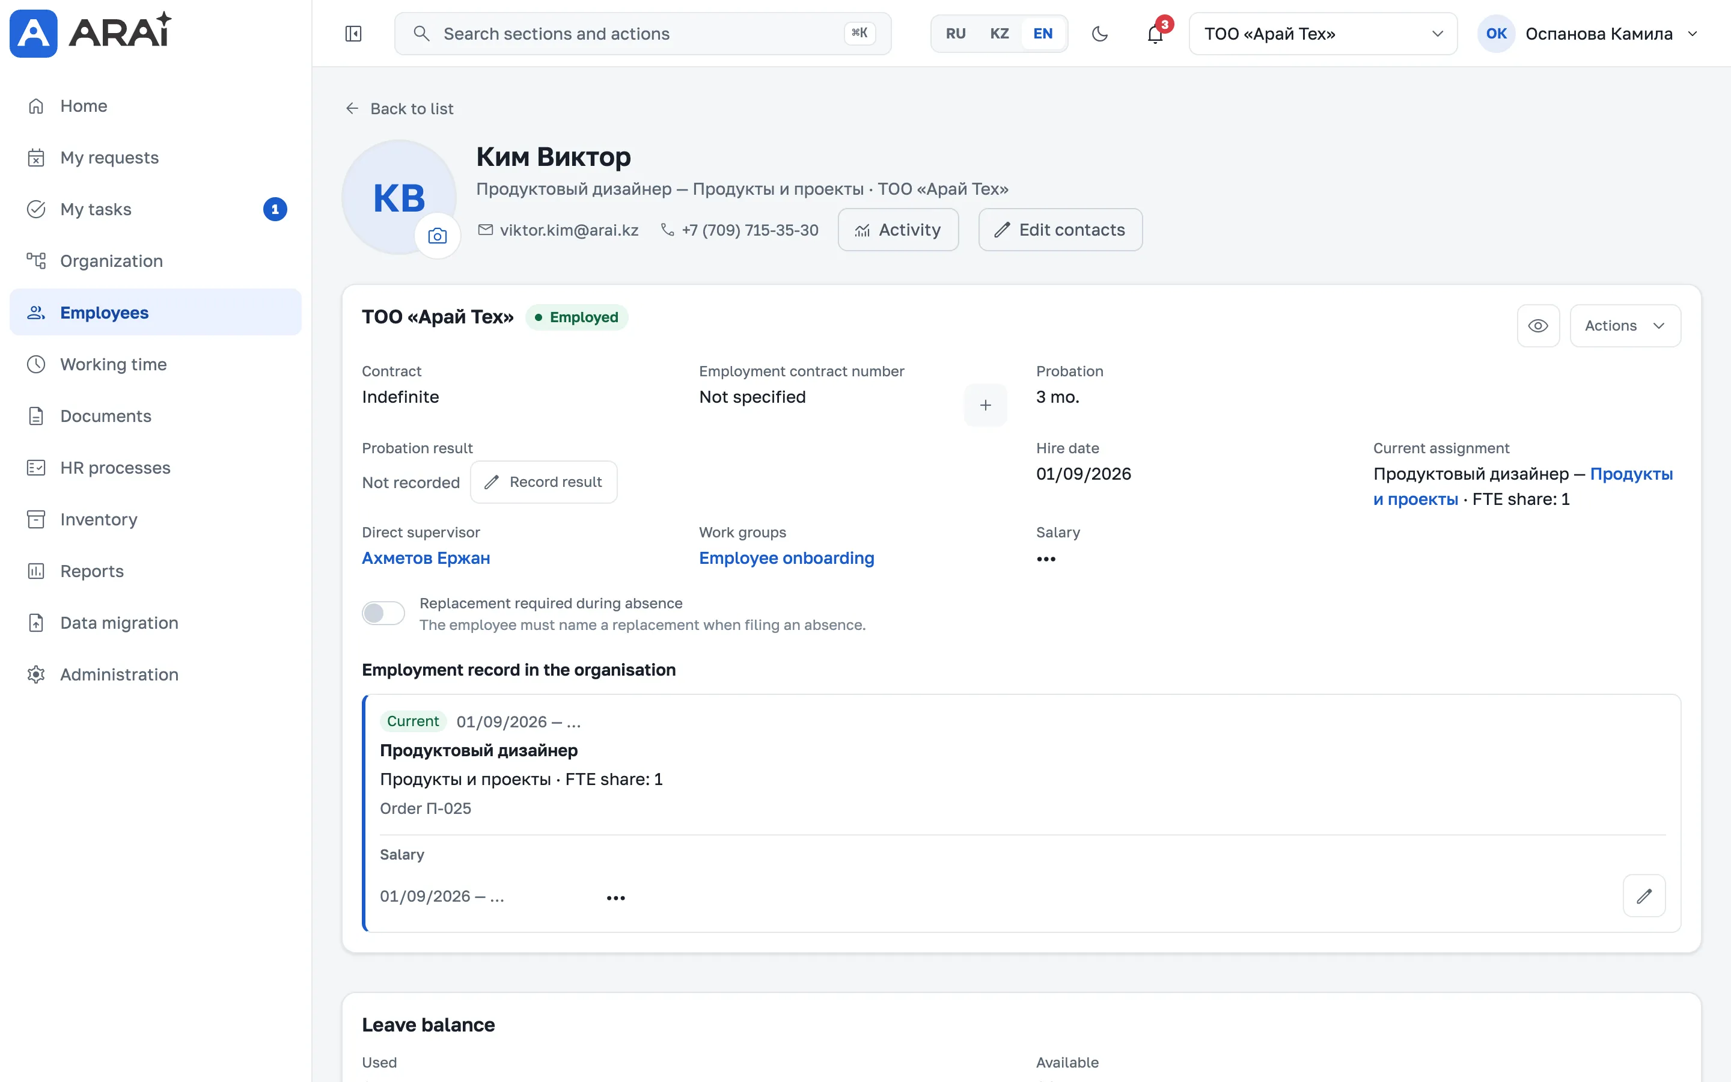The image size is (1731, 1082).
Task: Click Order П-025 text
Action: (x=426, y=808)
